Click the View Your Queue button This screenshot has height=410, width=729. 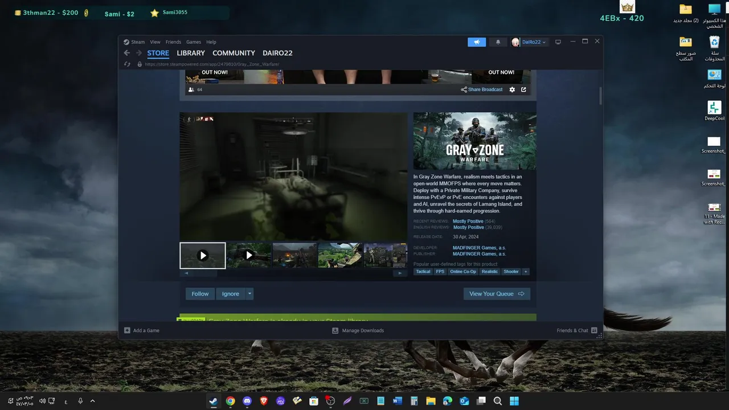pyautogui.click(x=497, y=294)
